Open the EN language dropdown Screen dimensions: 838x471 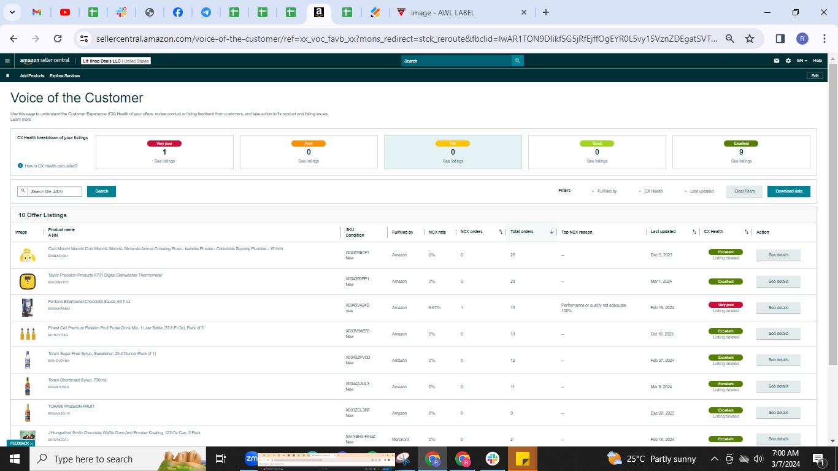coord(802,61)
